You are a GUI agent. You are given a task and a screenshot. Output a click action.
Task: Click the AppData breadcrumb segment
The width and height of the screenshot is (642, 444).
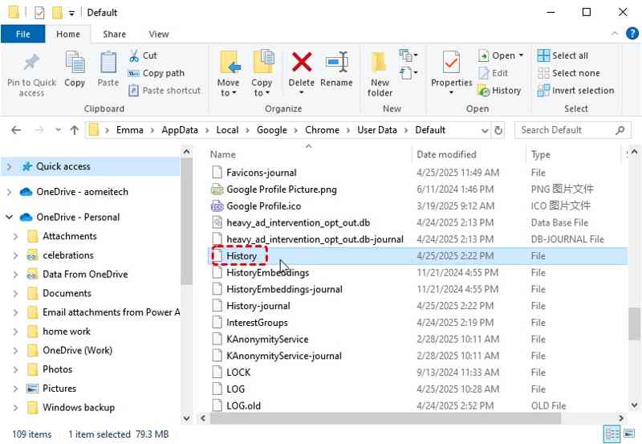(179, 130)
